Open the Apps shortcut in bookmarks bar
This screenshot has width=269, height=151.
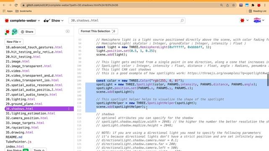coord(8,11)
